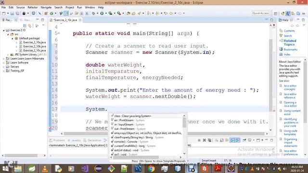Open Index link in Help panel
The width and height of the screenshot is (308, 173).
287,54
